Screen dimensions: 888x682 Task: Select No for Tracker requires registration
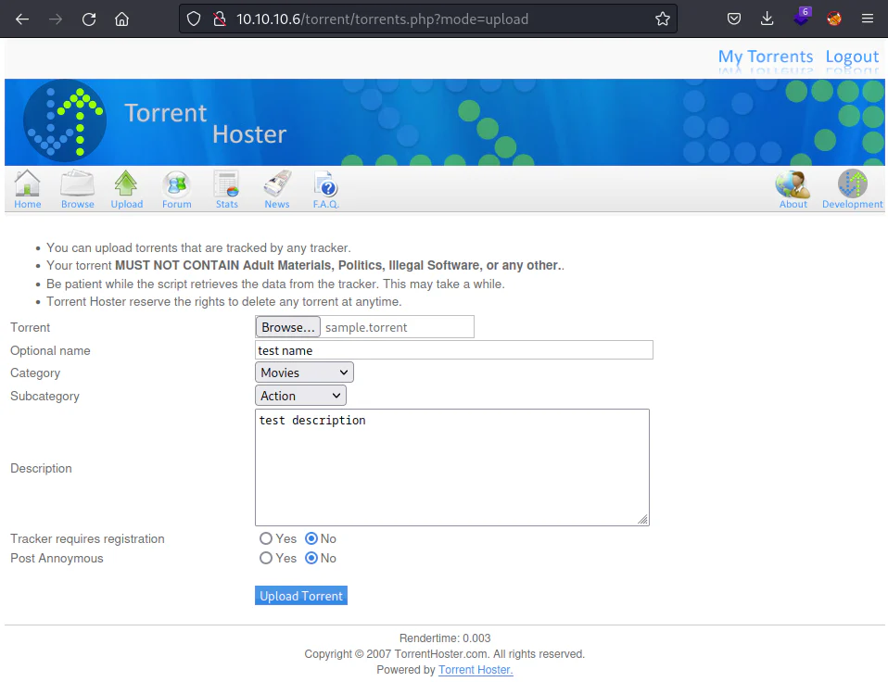pos(311,538)
